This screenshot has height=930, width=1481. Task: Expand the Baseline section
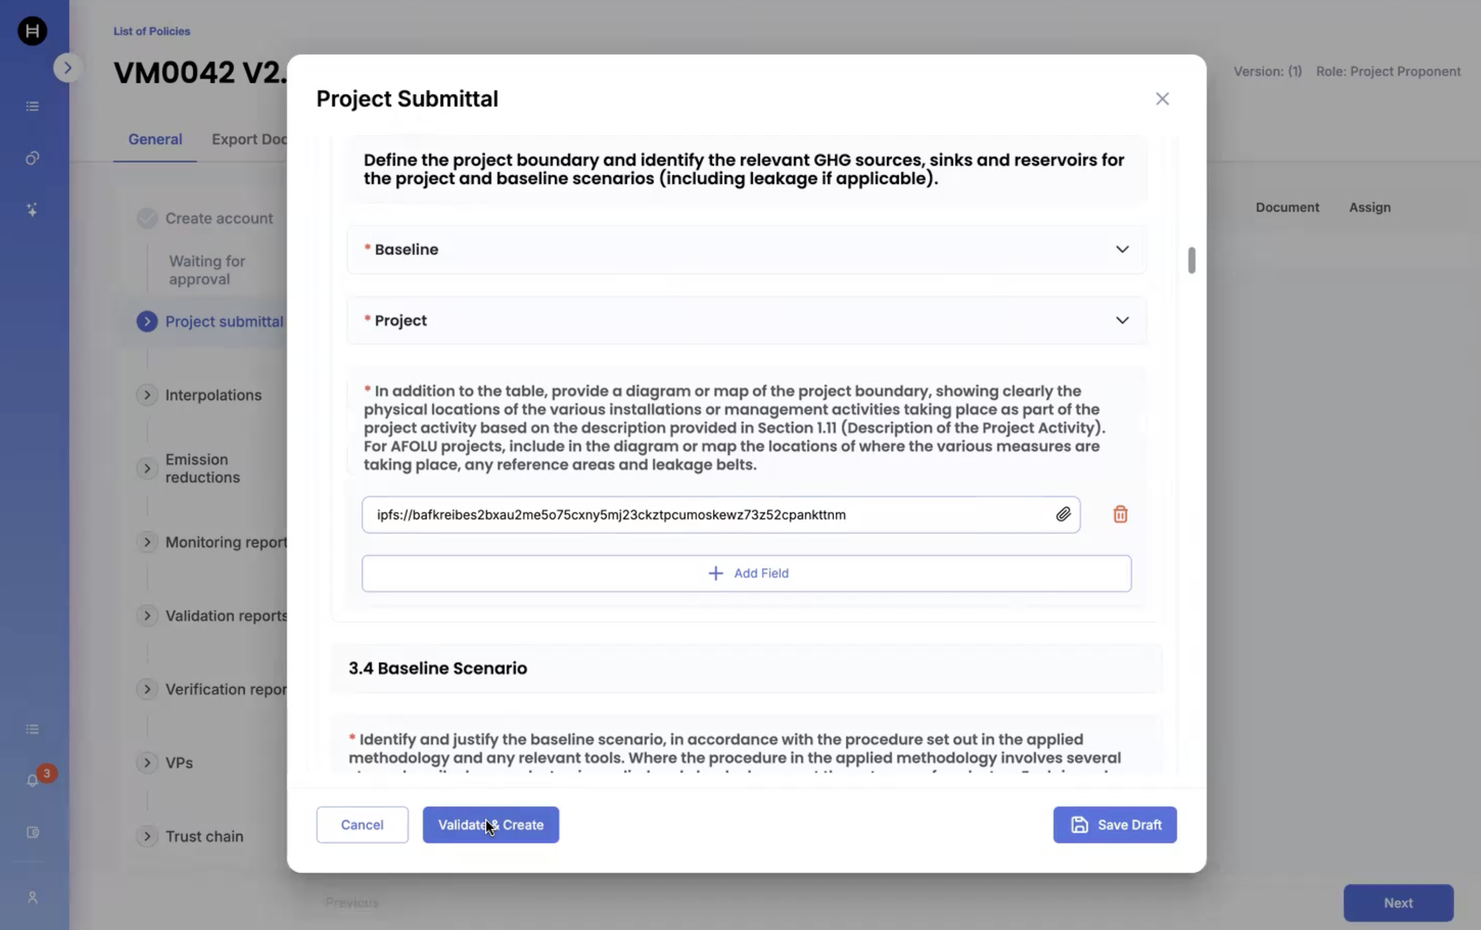(x=1122, y=249)
